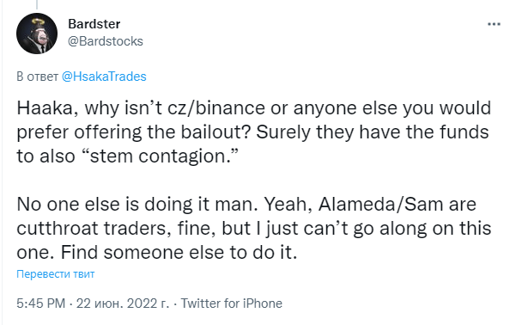Click the thread connector line above the avatar
Viewport: 516px width, 325px height.
[37, 4]
